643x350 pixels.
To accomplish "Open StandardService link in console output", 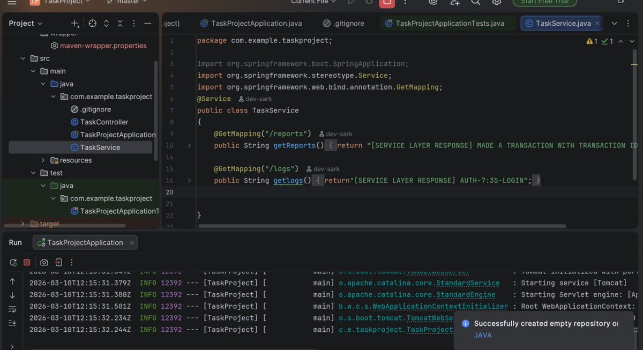I will (x=468, y=283).
